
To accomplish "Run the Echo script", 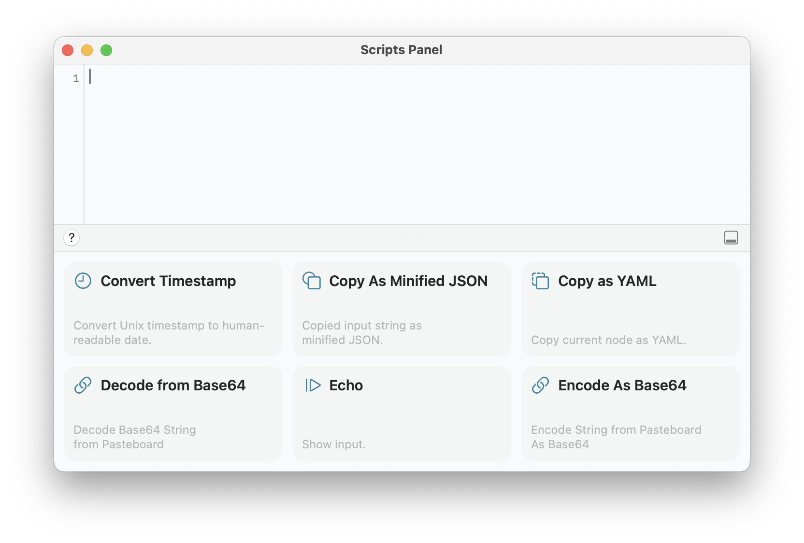I will pos(401,413).
